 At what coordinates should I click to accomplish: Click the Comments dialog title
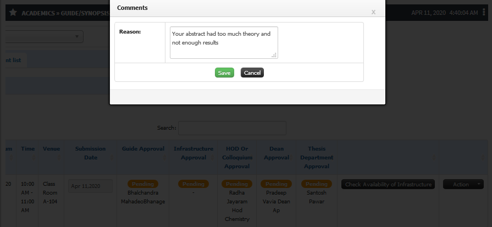tap(132, 8)
